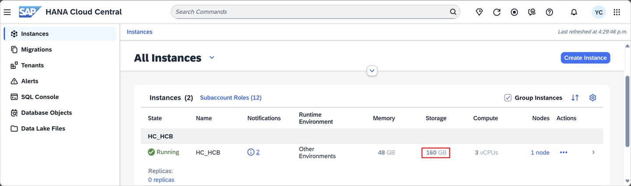This screenshot has height=186, width=631.
Task: Open the hamburger navigation menu
Action: point(7,12)
